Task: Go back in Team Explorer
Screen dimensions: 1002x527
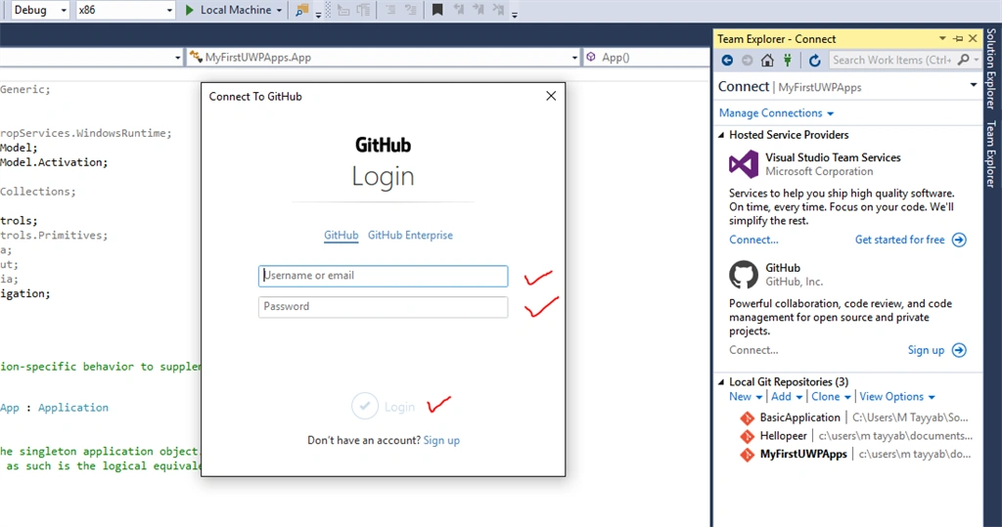Action: (727, 60)
